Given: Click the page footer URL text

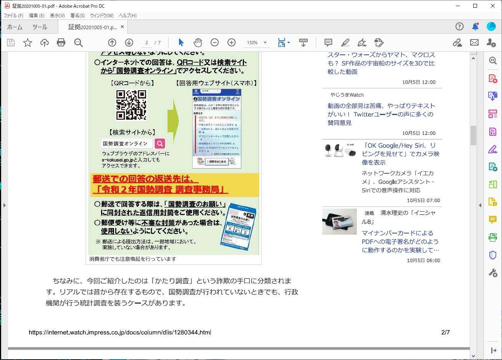Looking at the screenshot, I should 120,332.
